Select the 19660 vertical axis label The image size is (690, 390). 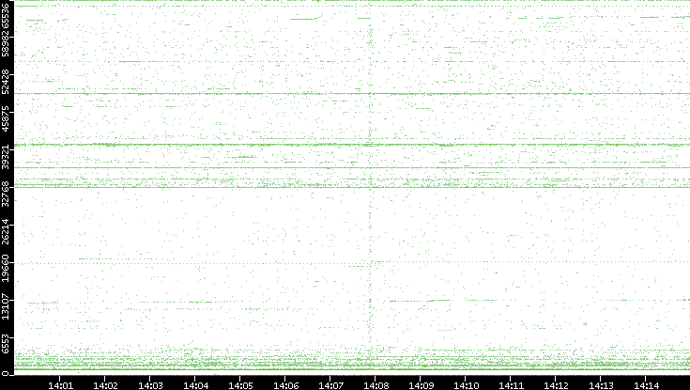pos(7,267)
